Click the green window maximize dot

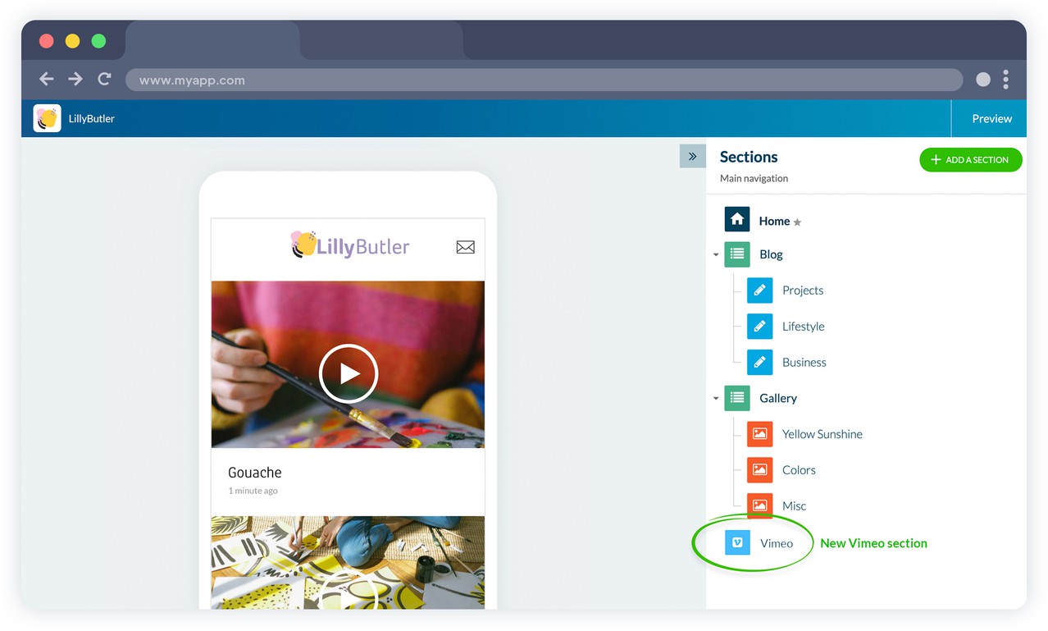pos(98,41)
